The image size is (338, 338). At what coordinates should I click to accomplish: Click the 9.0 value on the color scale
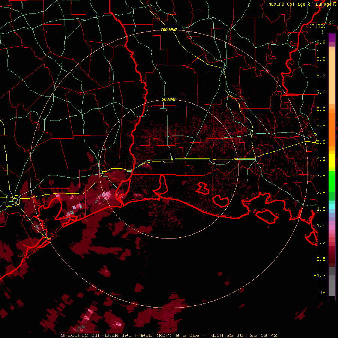point(321,59)
